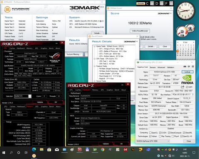Switch to the Validation tab in GPU-Z
Image resolution: width=199 pixels, height=159 pixels.
pos(170,67)
